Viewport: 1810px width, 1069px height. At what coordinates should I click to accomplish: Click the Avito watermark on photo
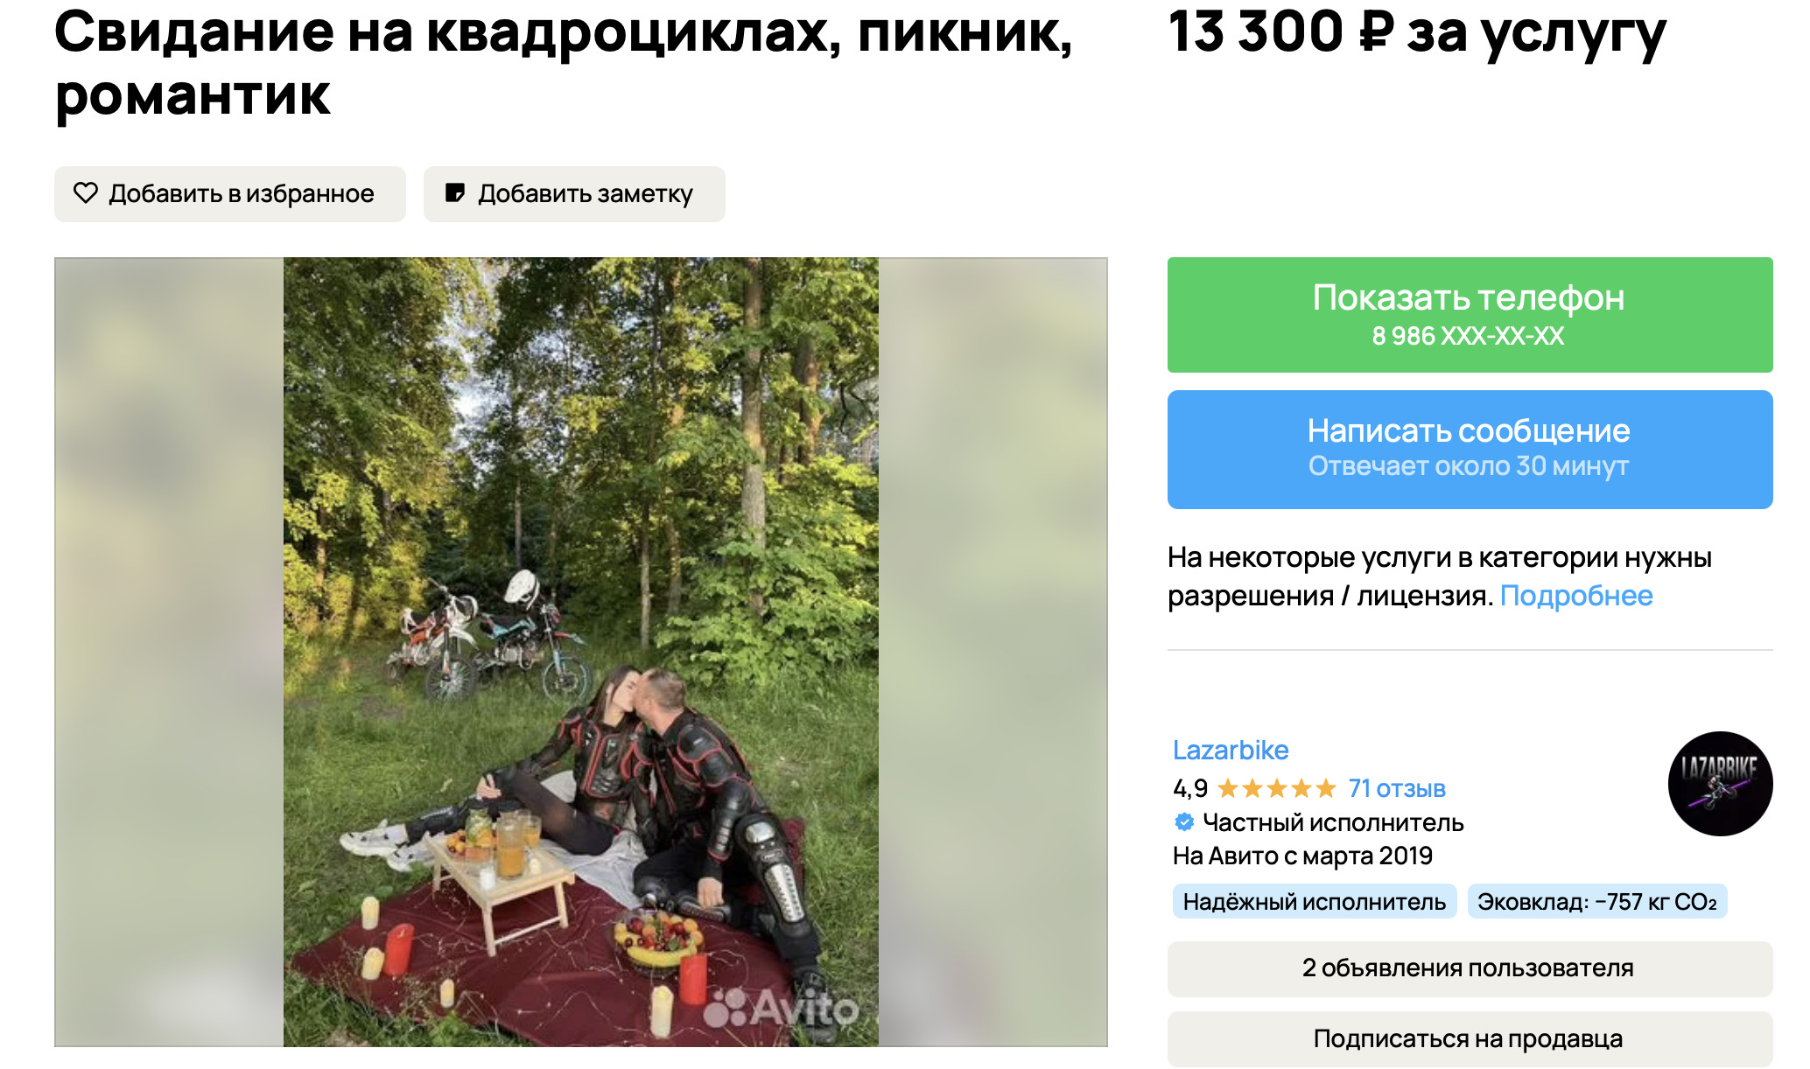(x=781, y=1010)
